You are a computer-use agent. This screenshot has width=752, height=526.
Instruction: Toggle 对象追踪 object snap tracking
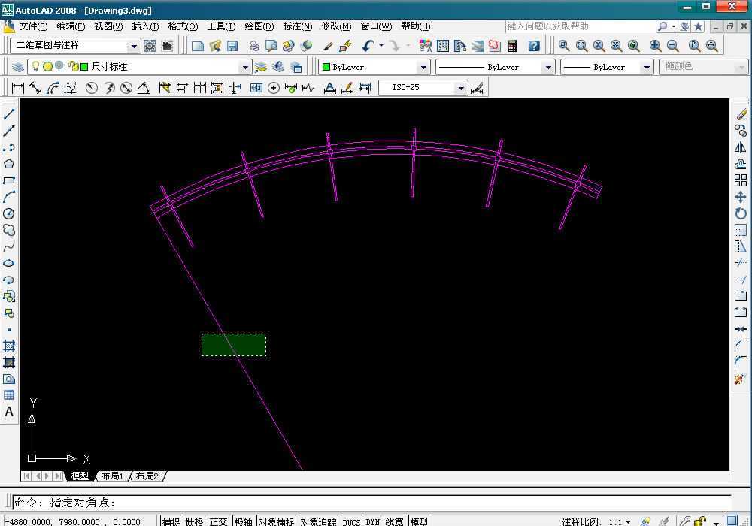pos(318,521)
